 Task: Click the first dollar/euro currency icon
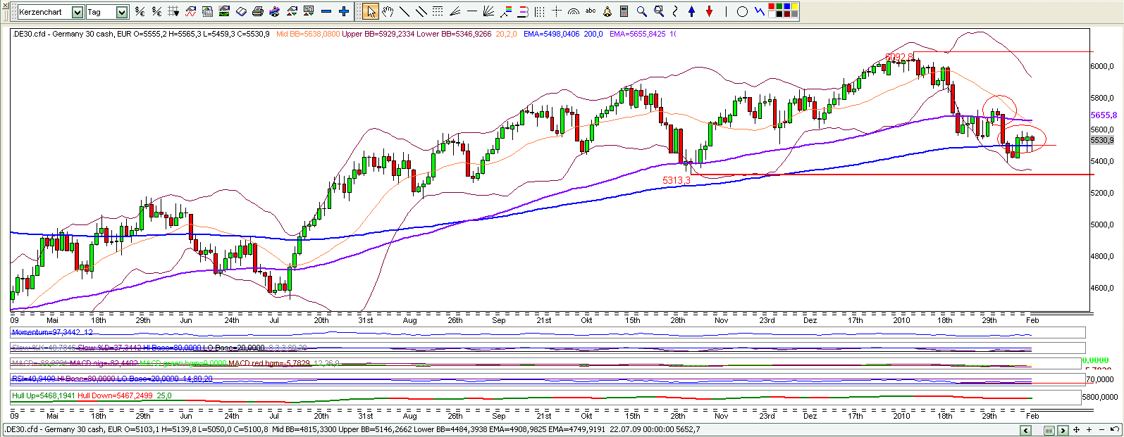[140, 12]
